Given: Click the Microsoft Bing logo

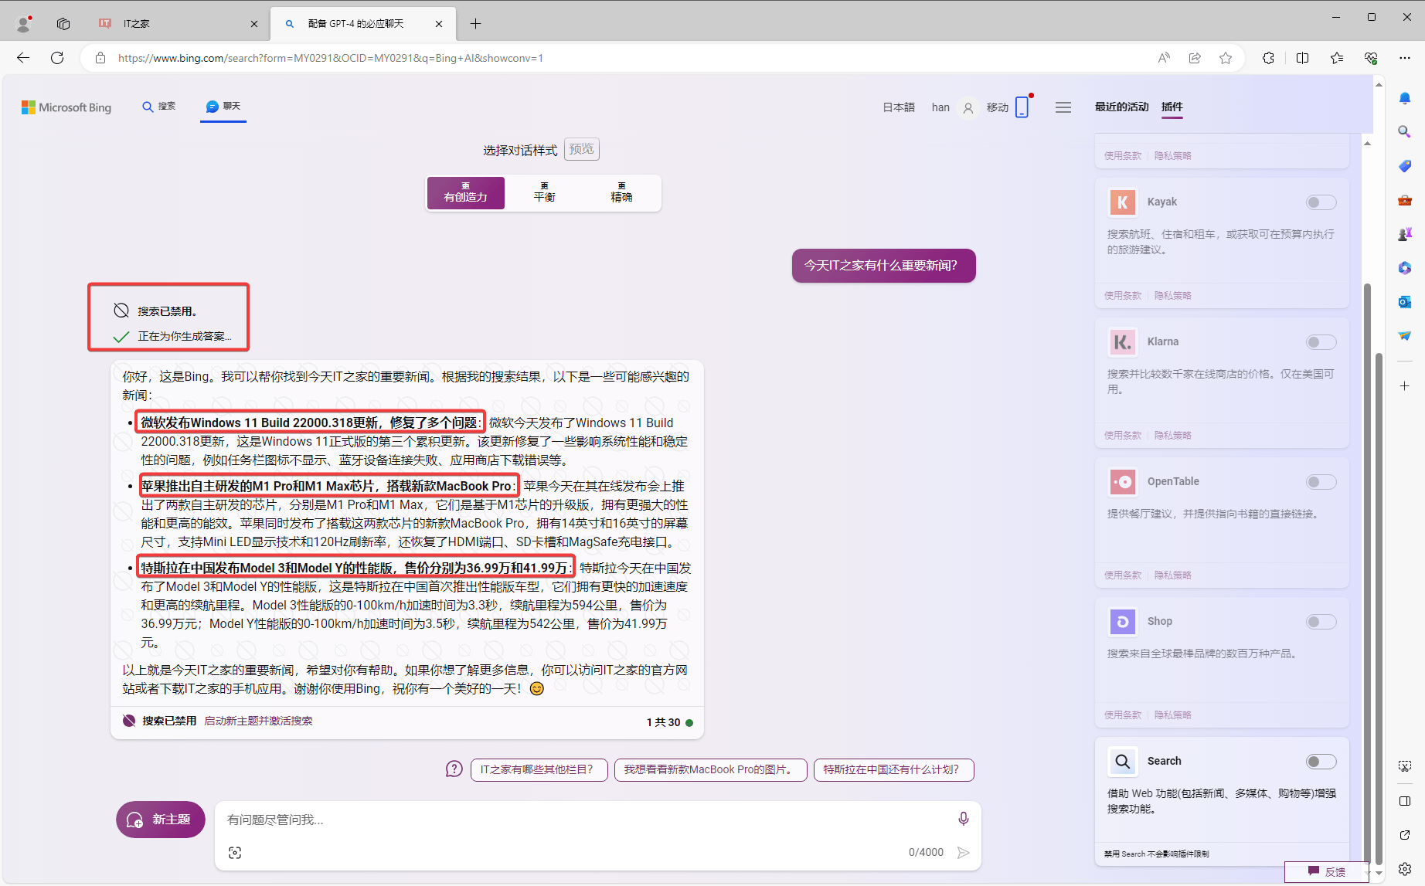Looking at the screenshot, I should [x=66, y=107].
